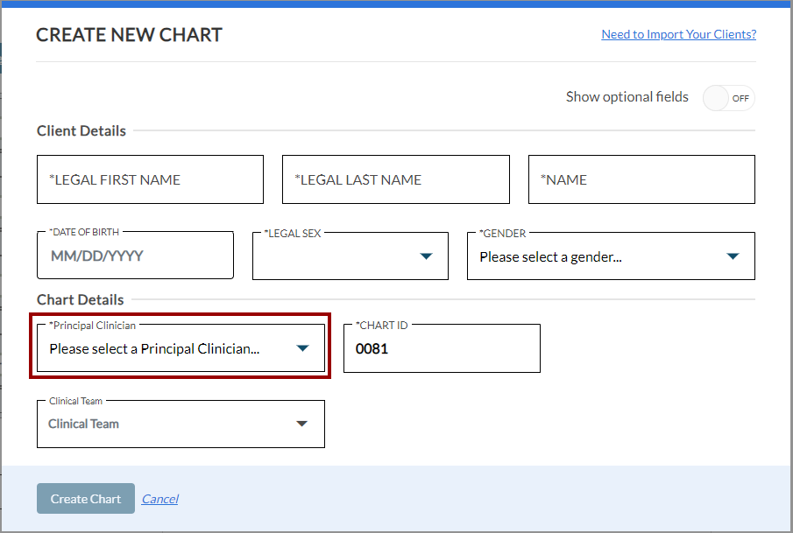Click the Client Details section header
This screenshot has width=793, height=533.
tap(81, 130)
